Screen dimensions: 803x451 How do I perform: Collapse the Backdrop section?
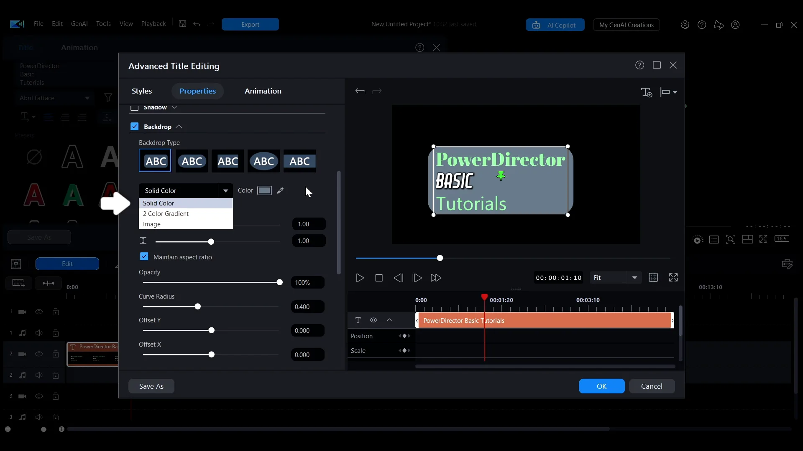pyautogui.click(x=179, y=127)
